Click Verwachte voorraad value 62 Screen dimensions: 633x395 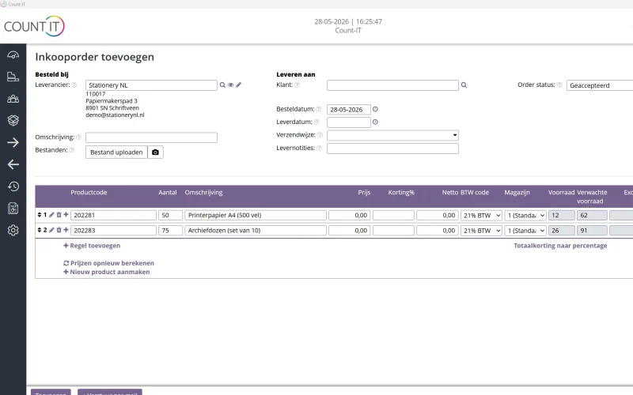(x=592, y=215)
